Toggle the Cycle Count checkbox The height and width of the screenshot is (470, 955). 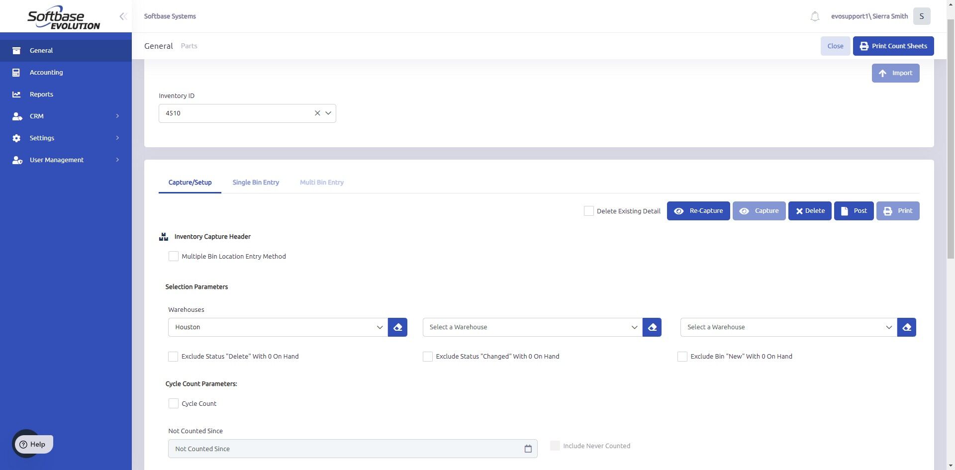[x=174, y=404]
